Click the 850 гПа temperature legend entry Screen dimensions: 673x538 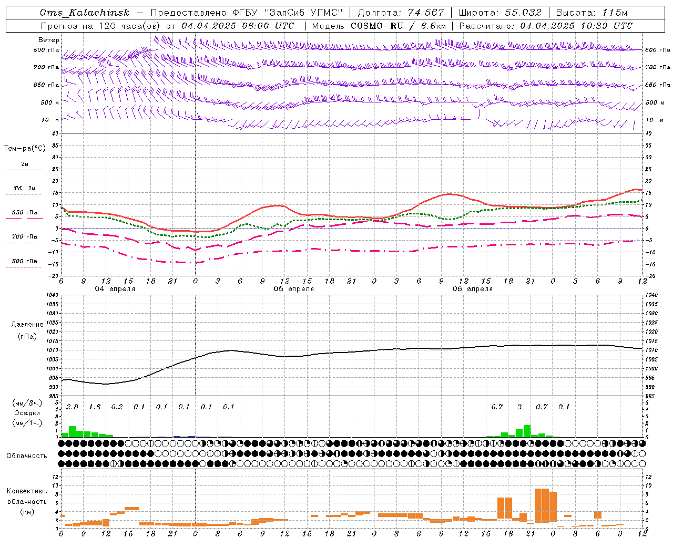[25, 213]
